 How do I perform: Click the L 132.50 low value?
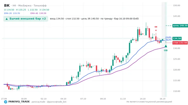(33, 10)
